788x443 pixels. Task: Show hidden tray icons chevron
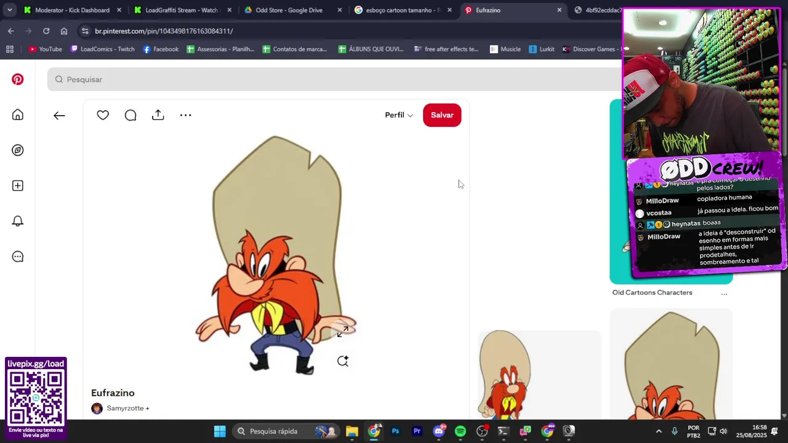click(x=659, y=431)
